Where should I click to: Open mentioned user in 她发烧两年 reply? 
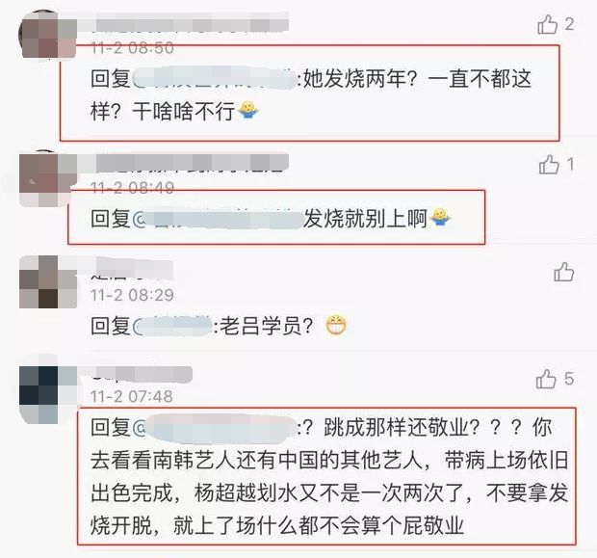pos(215,79)
